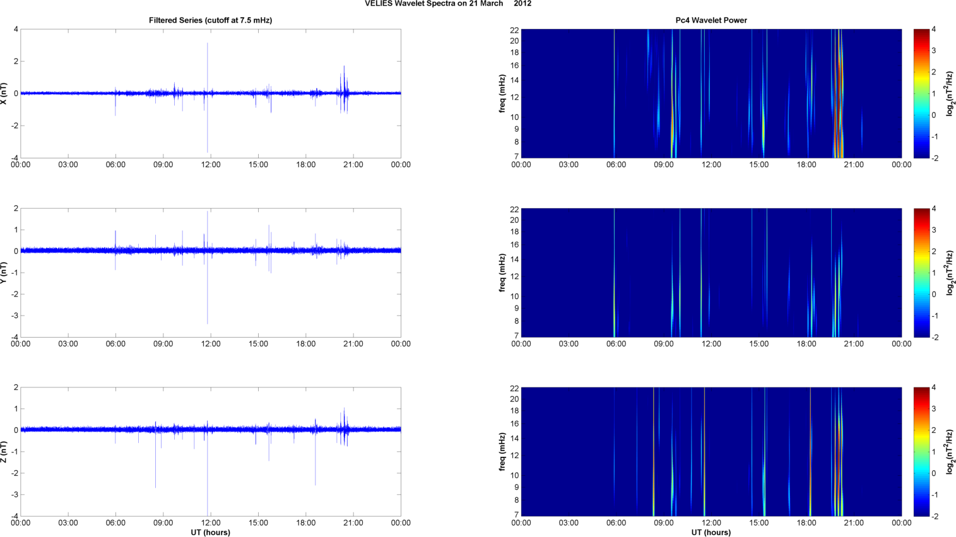Click the 03:00 tick label under top spectrogram

[569, 165]
